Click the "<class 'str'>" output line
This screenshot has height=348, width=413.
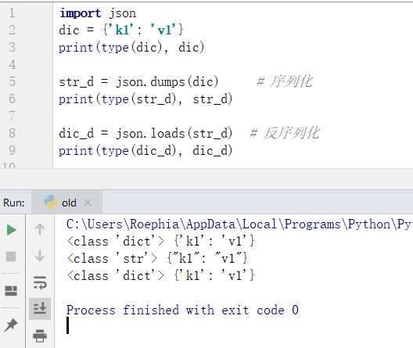157,258
